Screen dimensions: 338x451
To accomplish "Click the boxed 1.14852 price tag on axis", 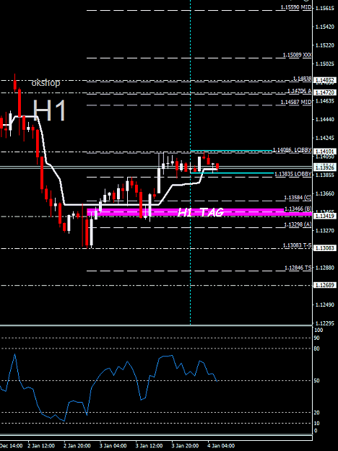I will point(325,80).
